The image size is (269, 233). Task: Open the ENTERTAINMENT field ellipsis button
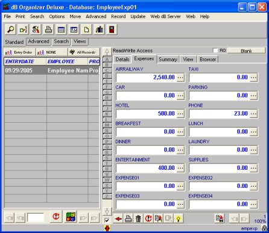(x=180, y=168)
